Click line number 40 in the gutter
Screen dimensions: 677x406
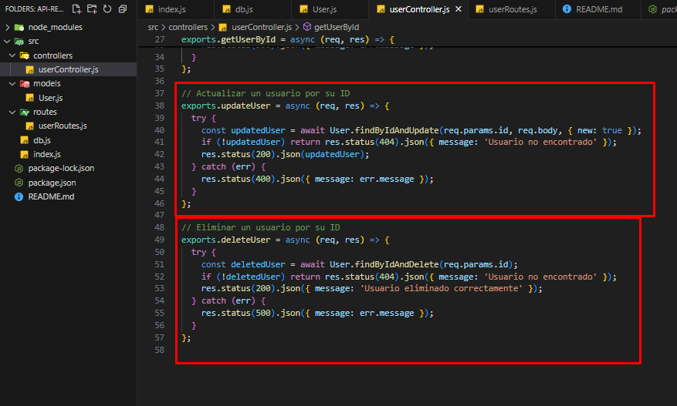(159, 130)
